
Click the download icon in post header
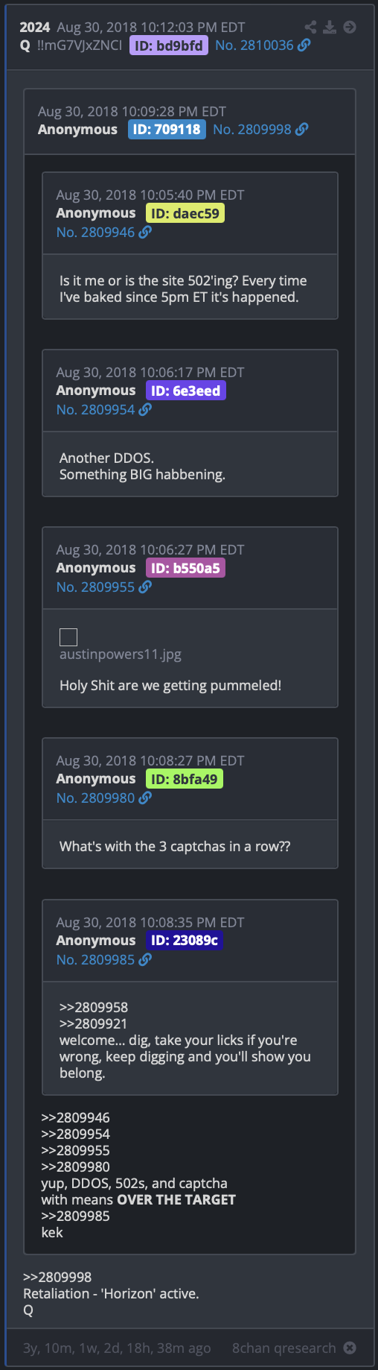tap(330, 27)
